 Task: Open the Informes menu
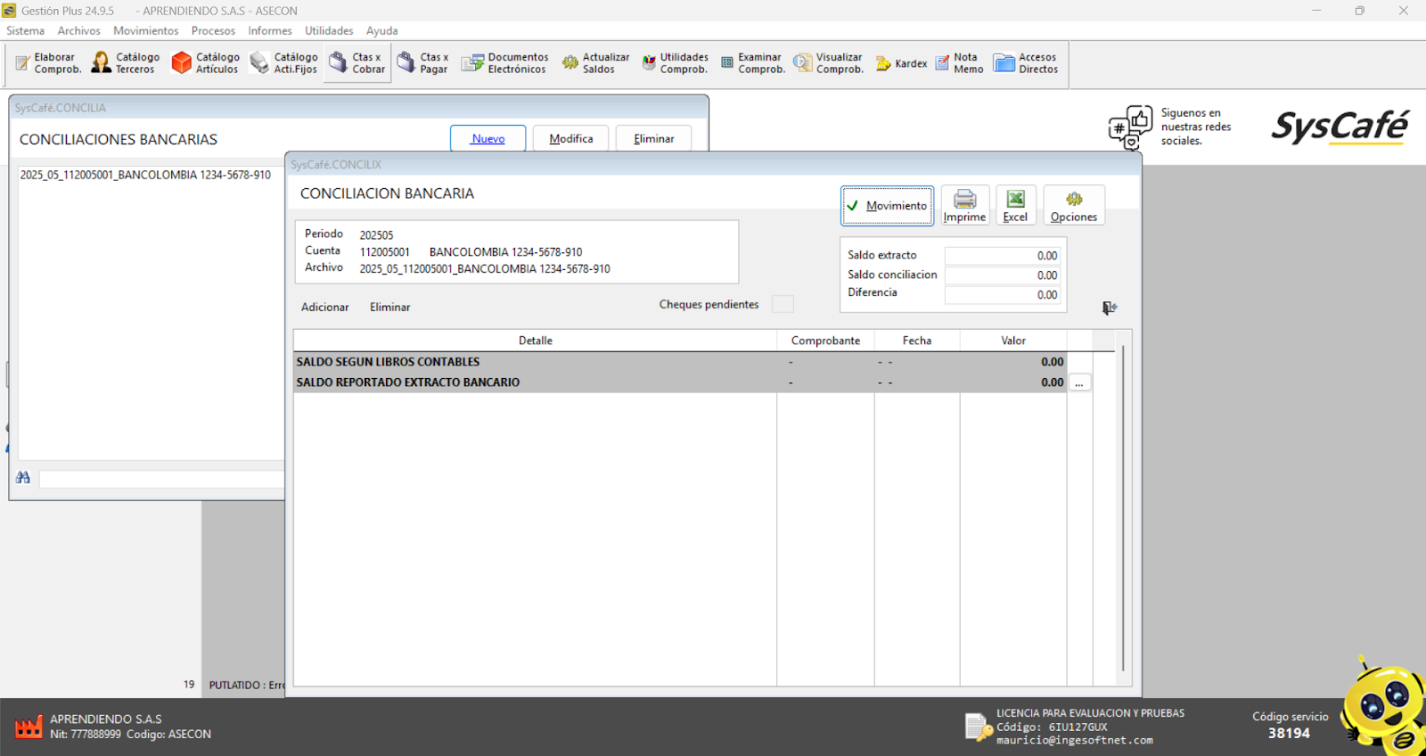pyautogui.click(x=269, y=30)
